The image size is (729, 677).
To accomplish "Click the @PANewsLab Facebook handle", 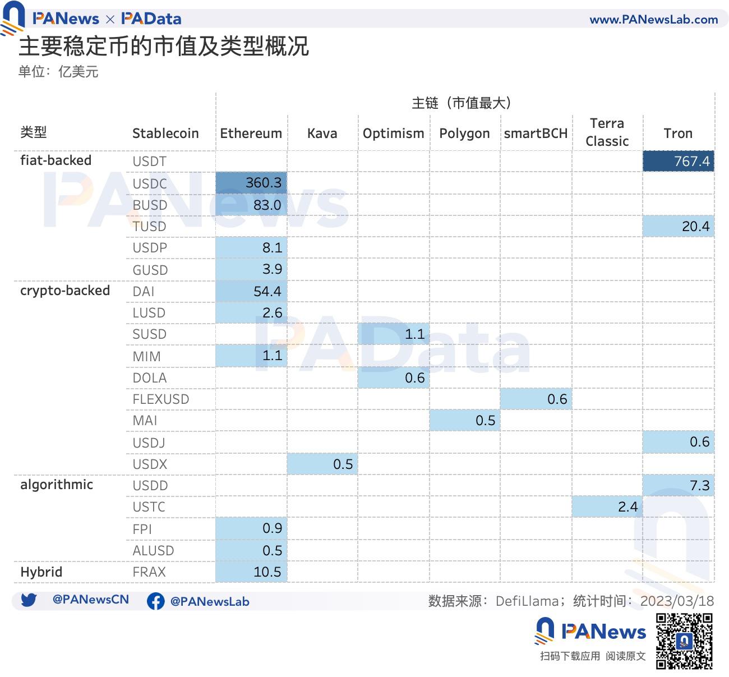I will coord(209,602).
